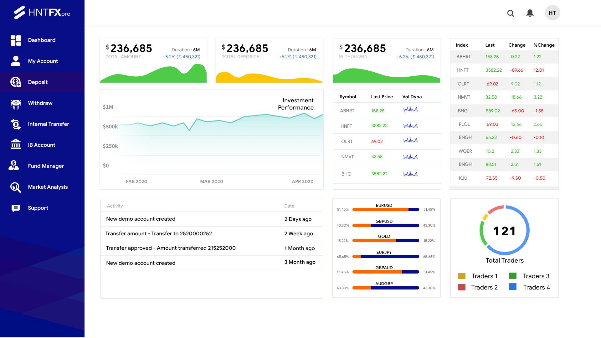Open the Market Analysis menu item

tap(48, 187)
